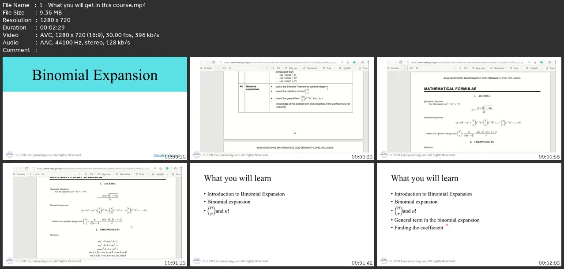Click the Erase tool in the 00:00:33 thumbnail
Image resolution: width=564 pixels, height=269 pixels.
click(363, 68)
